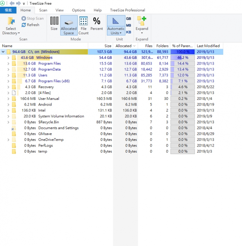The height and width of the screenshot is (246, 242).
Task: Click the [4 Files] document icon
Action: [14, 93]
